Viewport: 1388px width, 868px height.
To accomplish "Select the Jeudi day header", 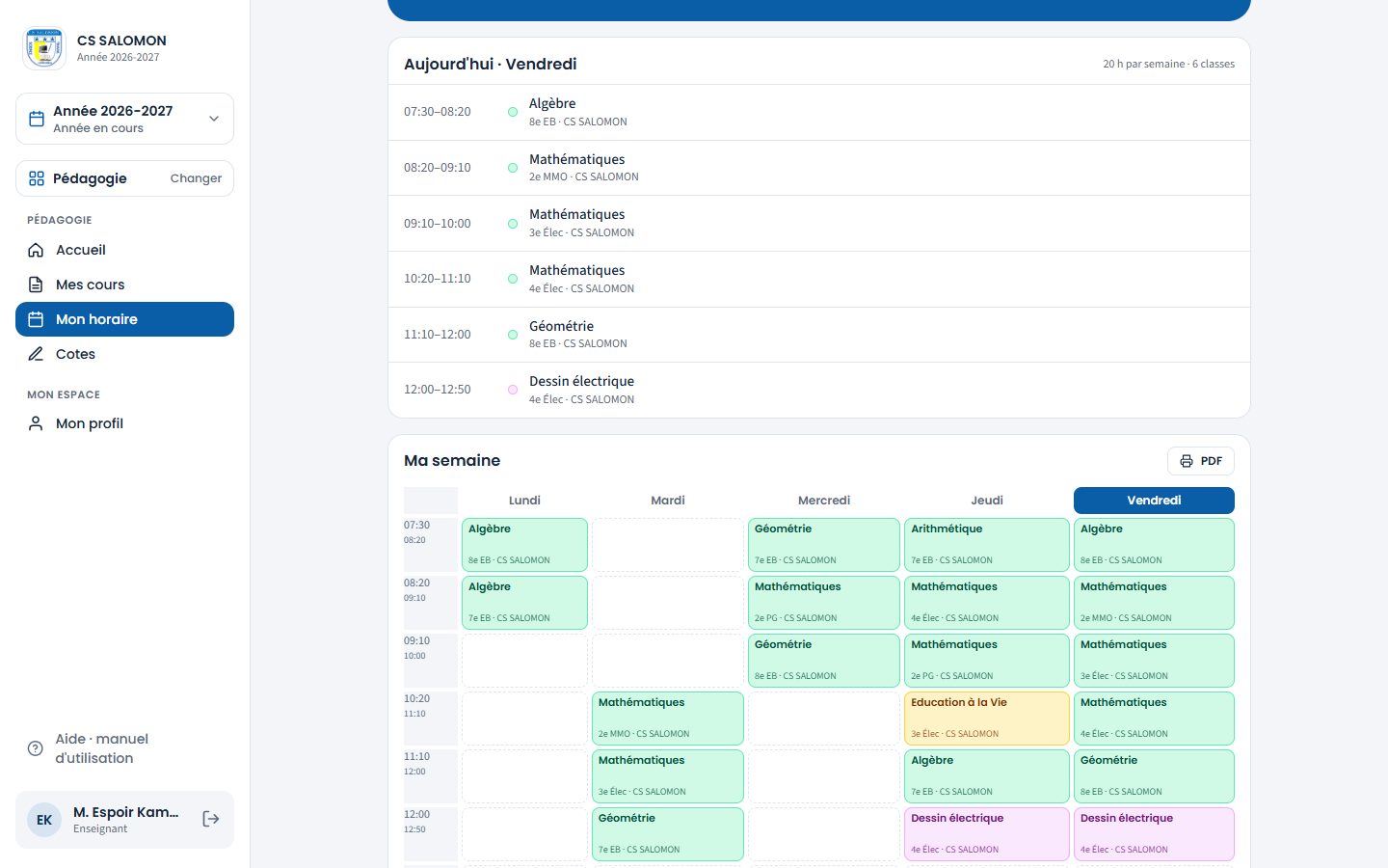I will tap(987, 501).
